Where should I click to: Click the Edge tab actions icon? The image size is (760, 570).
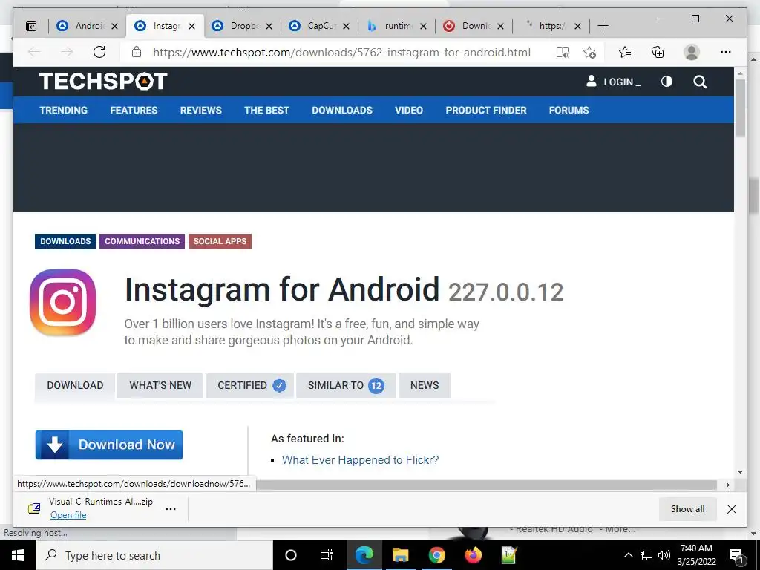coord(31,26)
